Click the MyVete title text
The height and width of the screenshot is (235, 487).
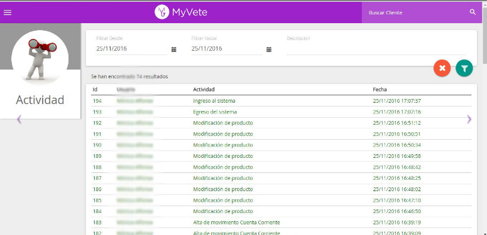[189, 13]
